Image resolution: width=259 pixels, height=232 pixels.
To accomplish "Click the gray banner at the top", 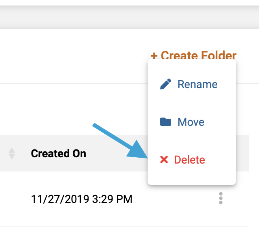I will (129, 17).
